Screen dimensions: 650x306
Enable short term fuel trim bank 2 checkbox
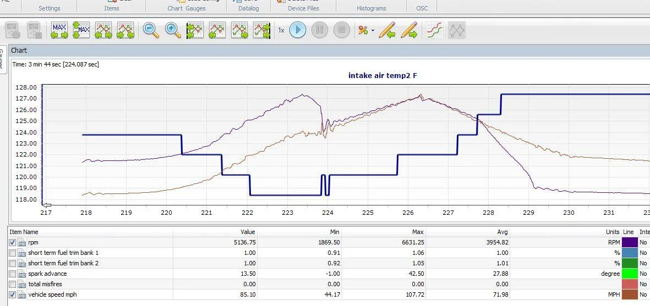coord(13,263)
